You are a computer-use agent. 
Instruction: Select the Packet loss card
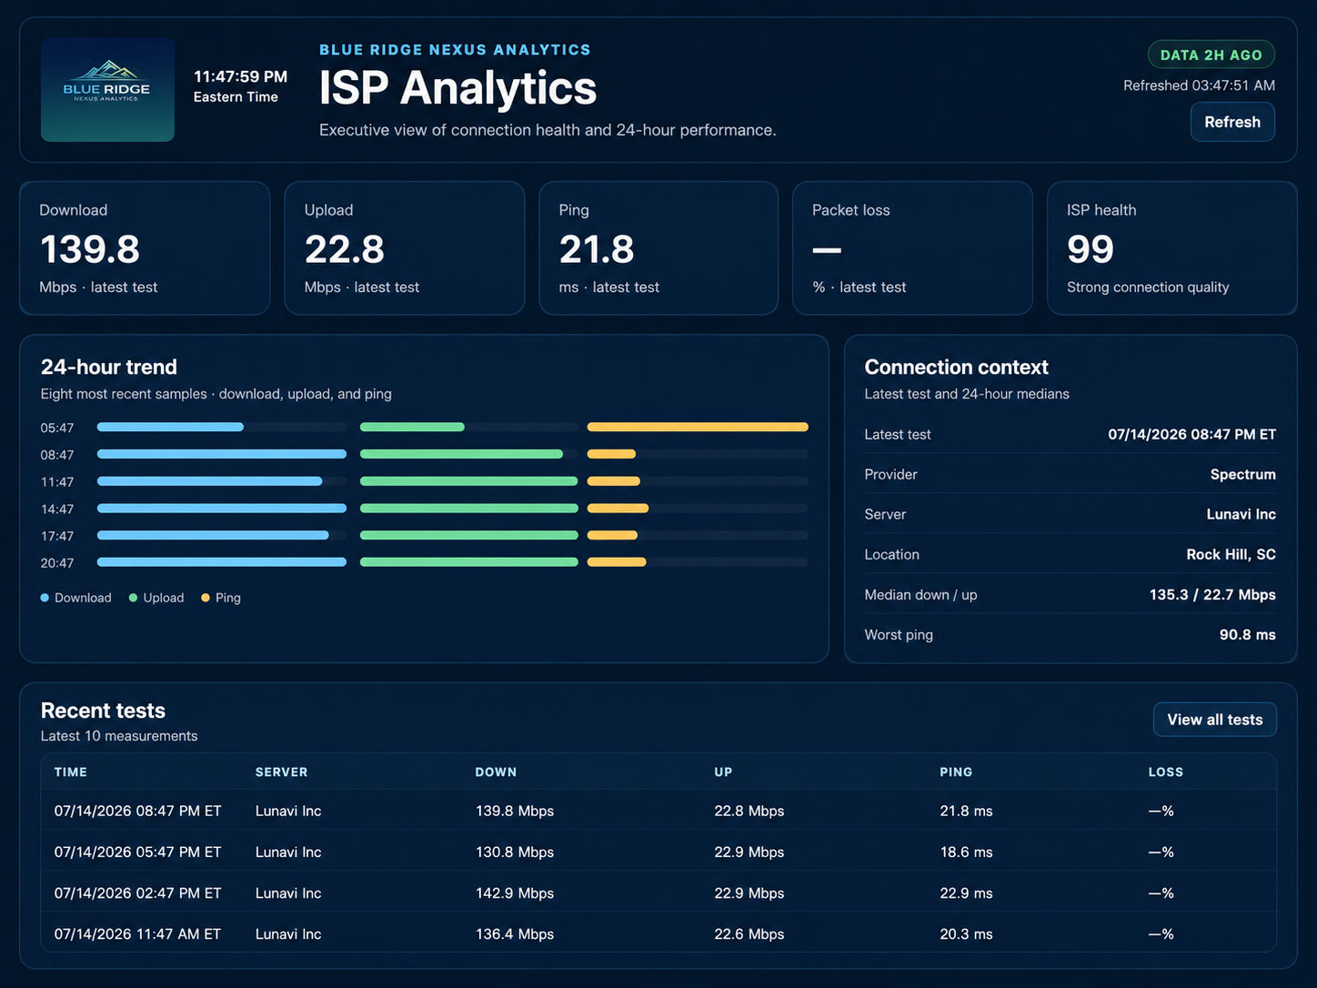coord(912,248)
